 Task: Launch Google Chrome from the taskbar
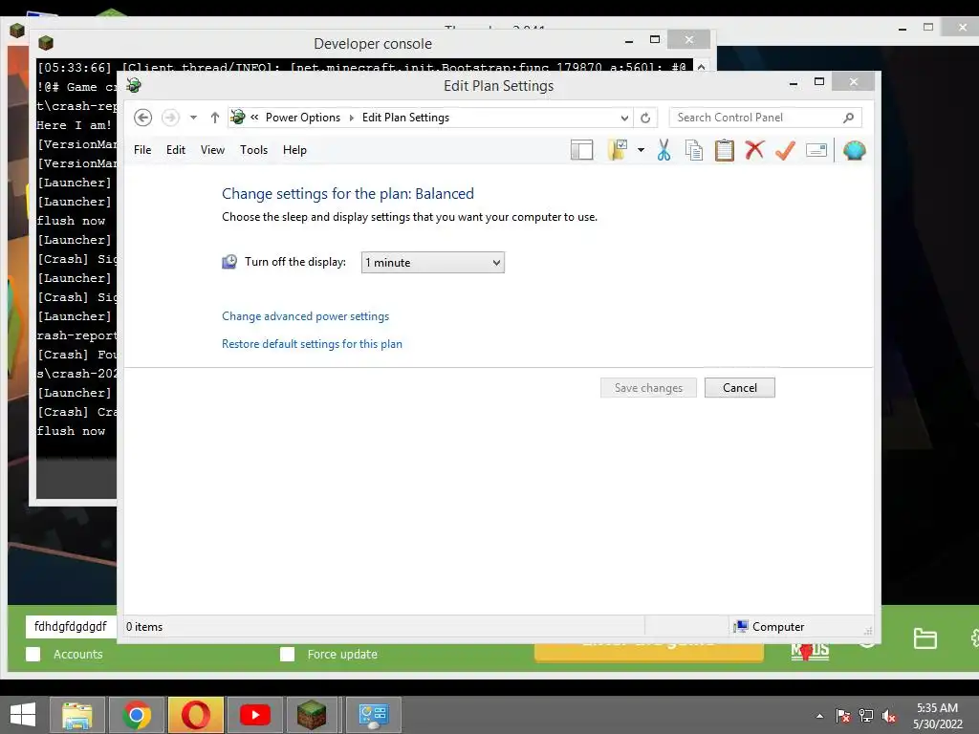[137, 715]
